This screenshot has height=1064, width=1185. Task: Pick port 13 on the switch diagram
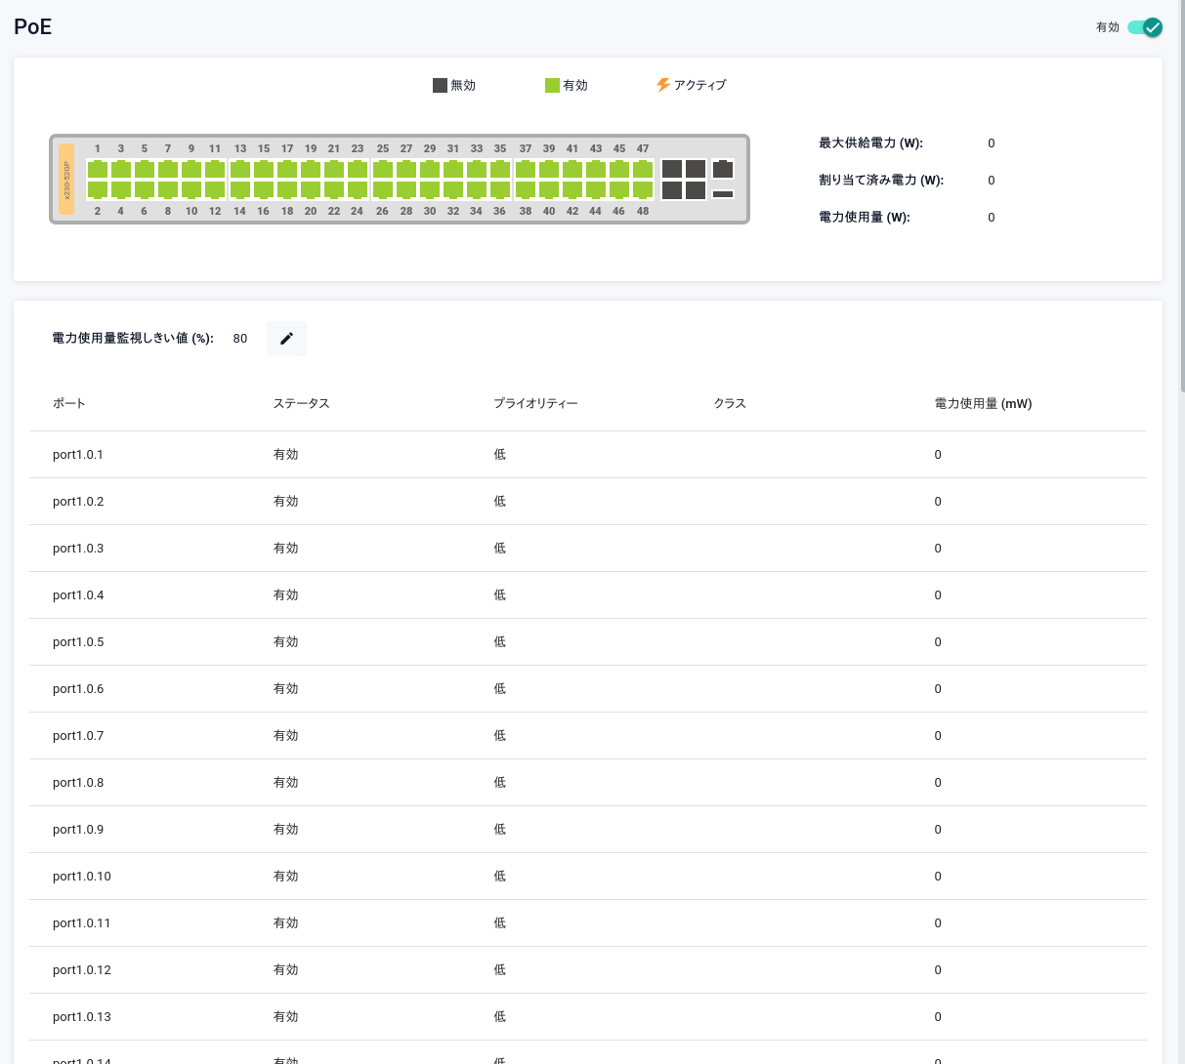pos(240,169)
